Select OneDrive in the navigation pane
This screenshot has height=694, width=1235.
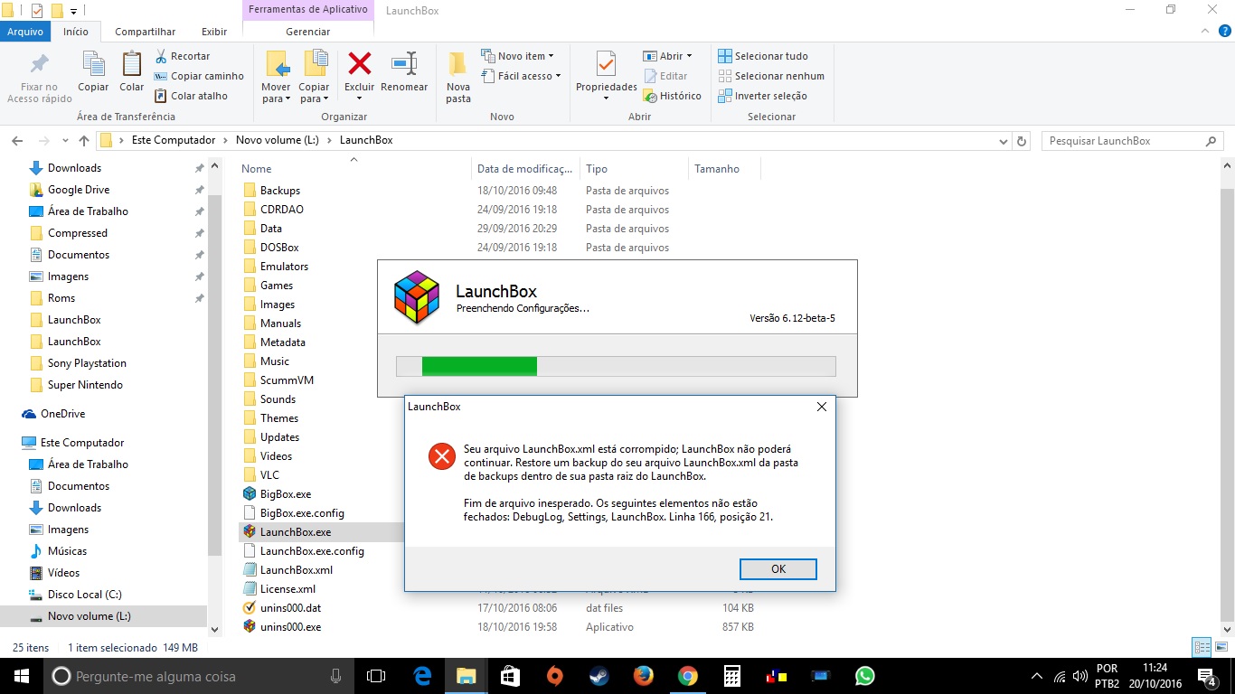tap(62, 414)
